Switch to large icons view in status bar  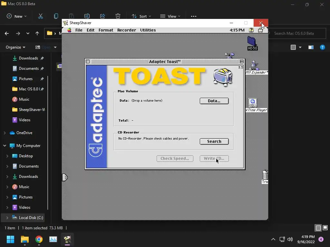click(x=325, y=228)
